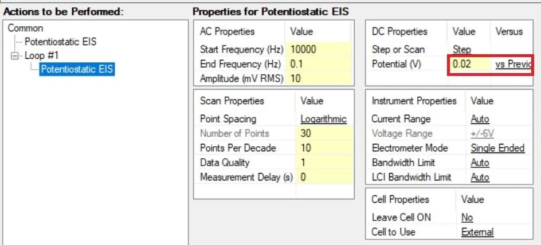Click Points Per Decade value field
This screenshot has height=245, width=541.
click(324, 148)
